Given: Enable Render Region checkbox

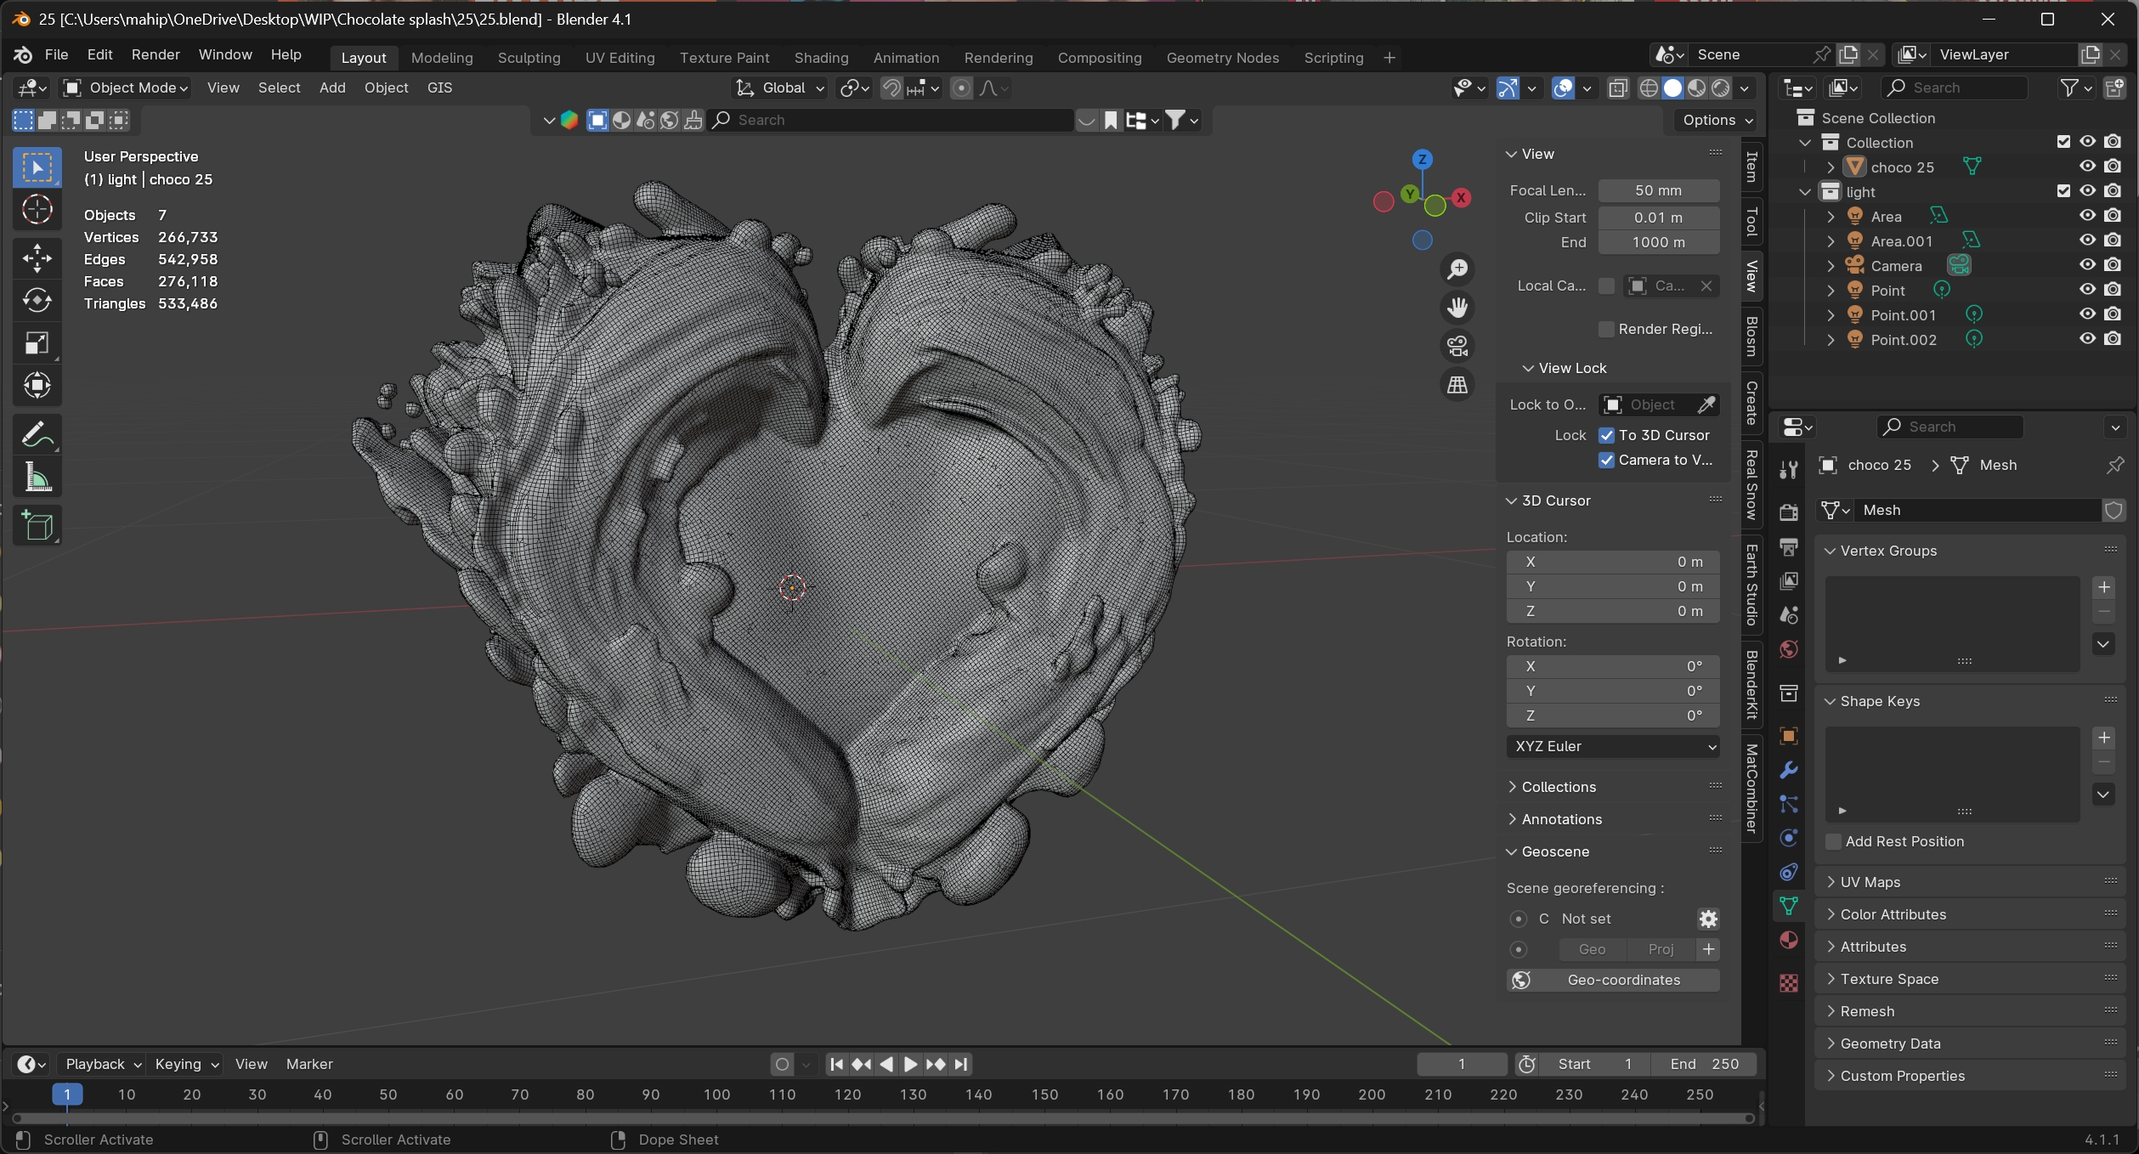Looking at the screenshot, I should pos(1606,329).
